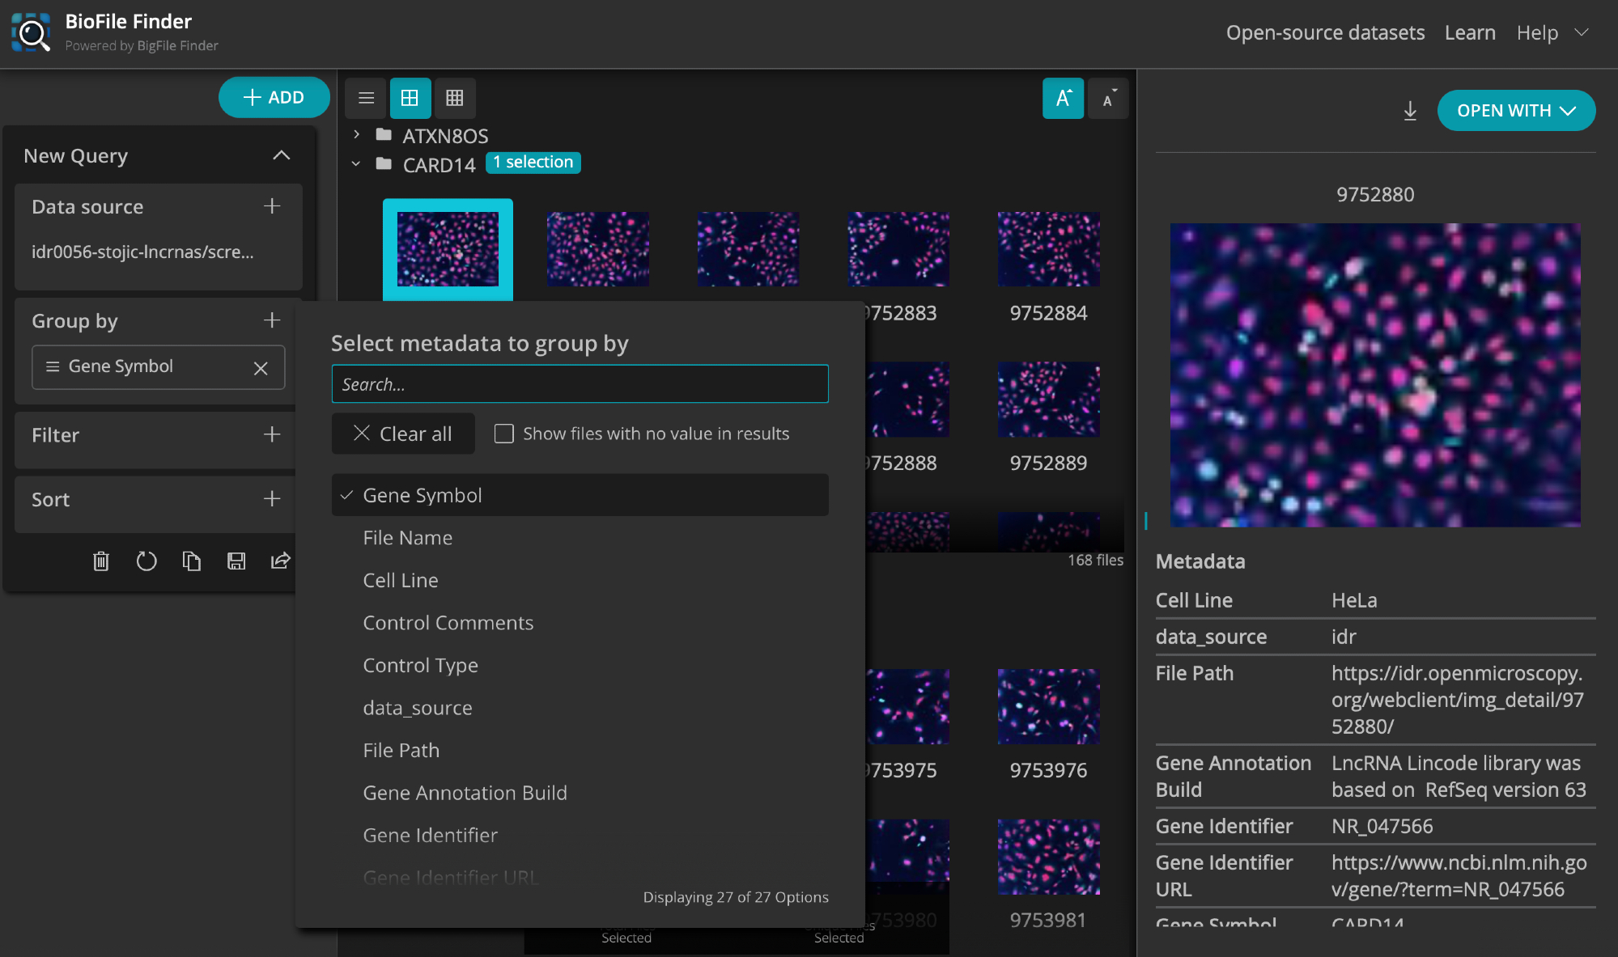Screen dimensions: 1618x957
Task: Remove the Gene Symbol group-by chip
Action: (261, 368)
